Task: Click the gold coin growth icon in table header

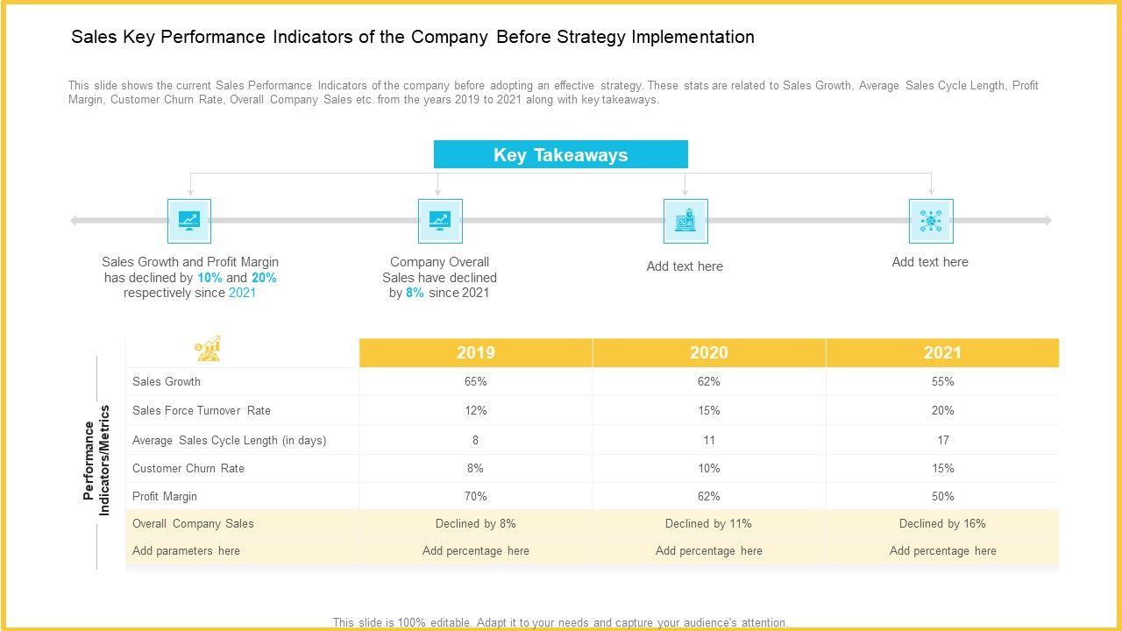Action: tap(209, 349)
